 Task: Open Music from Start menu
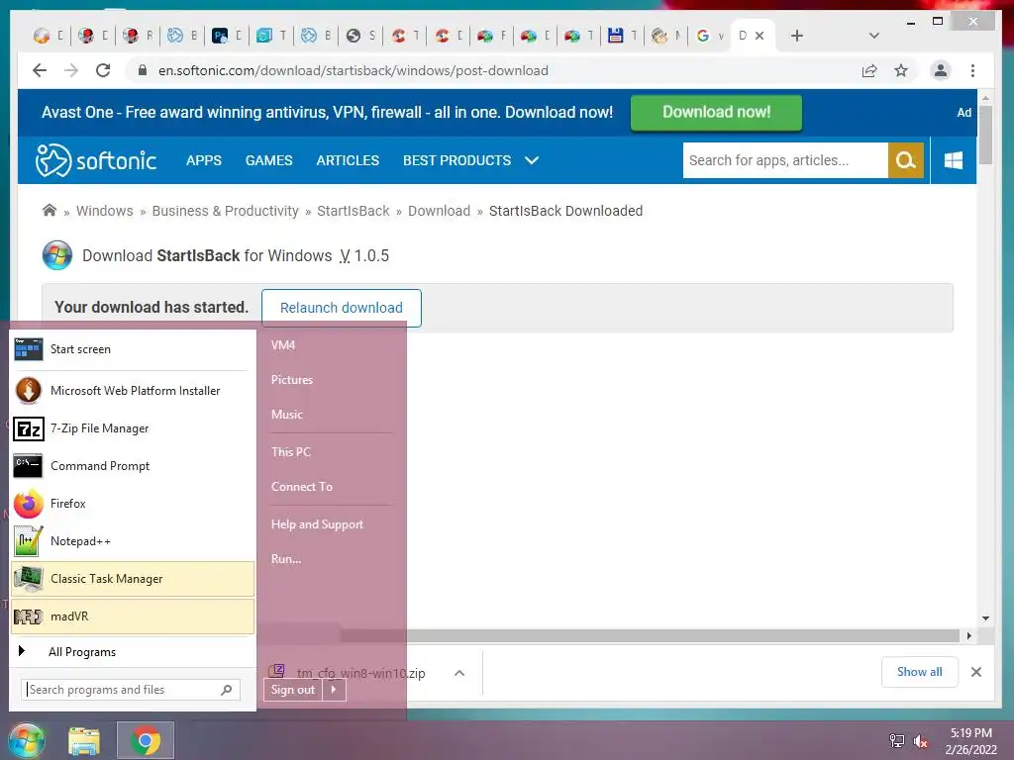pyautogui.click(x=287, y=415)
